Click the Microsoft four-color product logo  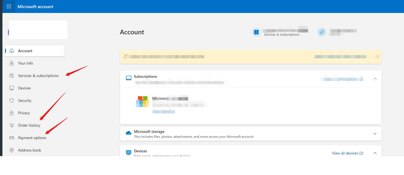143,102
